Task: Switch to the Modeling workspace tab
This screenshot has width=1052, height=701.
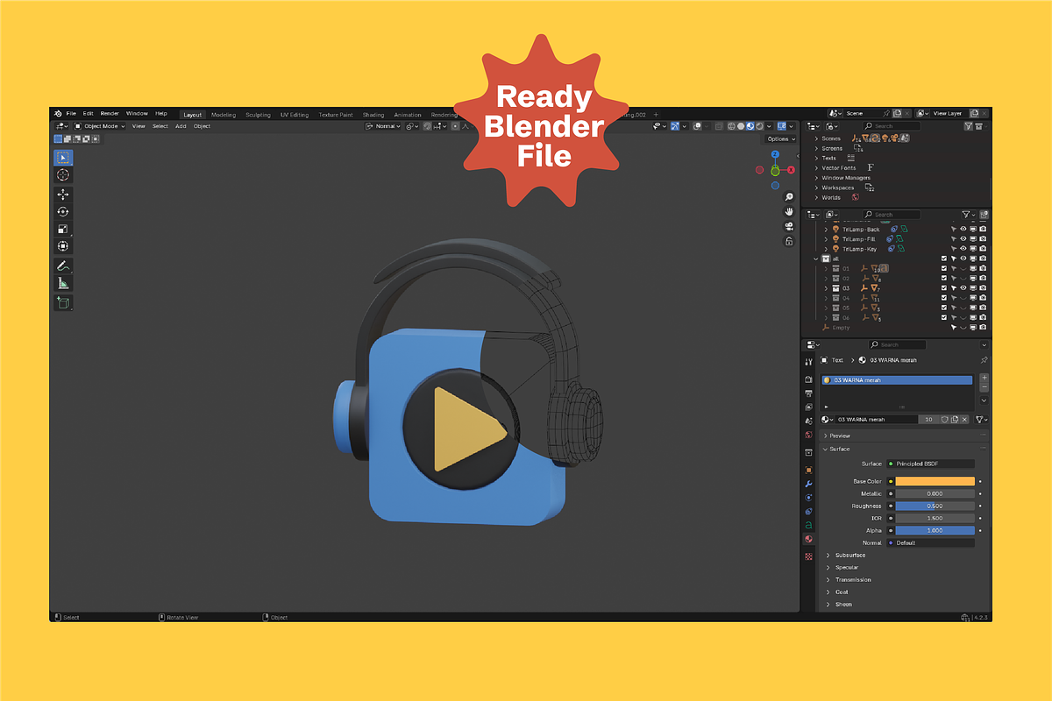Action: point(224,115)
